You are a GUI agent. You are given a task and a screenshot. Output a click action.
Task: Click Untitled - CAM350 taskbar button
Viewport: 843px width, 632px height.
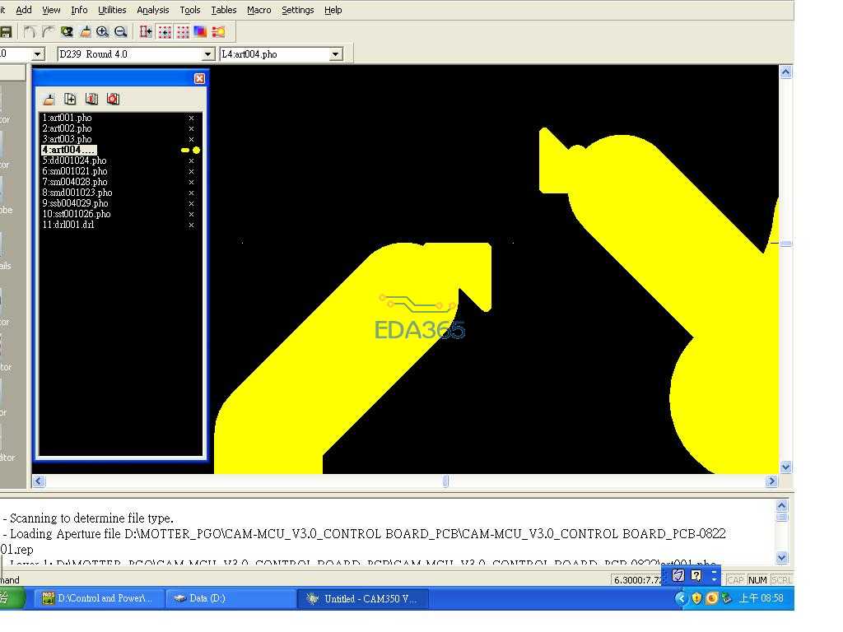[363, 598]
